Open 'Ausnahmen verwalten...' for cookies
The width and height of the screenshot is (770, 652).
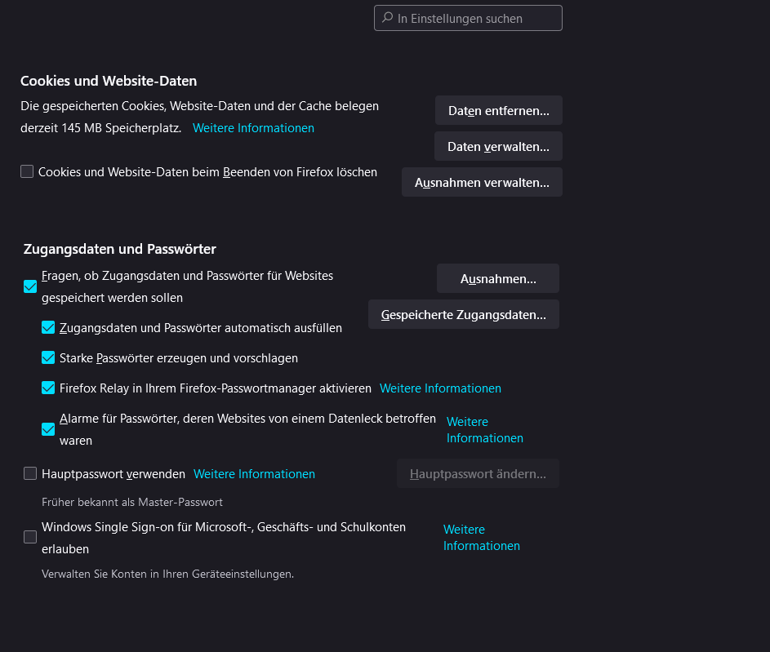[x=482, y=183]
